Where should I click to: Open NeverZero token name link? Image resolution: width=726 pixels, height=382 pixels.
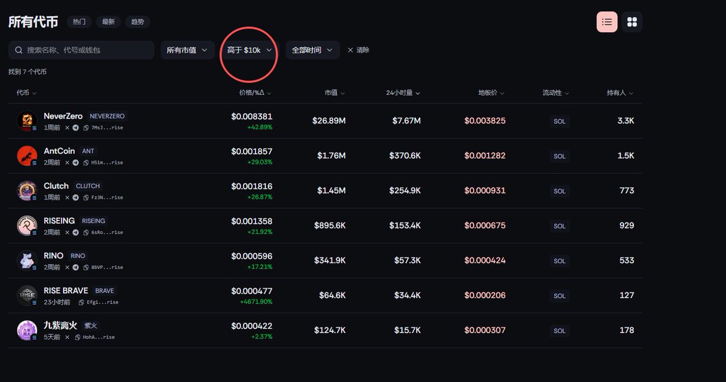64,116
